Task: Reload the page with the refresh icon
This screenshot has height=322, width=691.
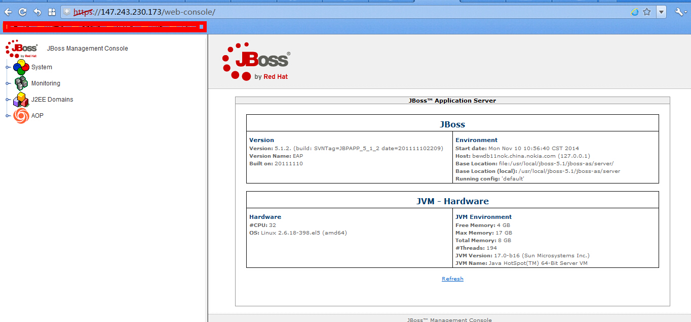Action: [x=22, y=12]
